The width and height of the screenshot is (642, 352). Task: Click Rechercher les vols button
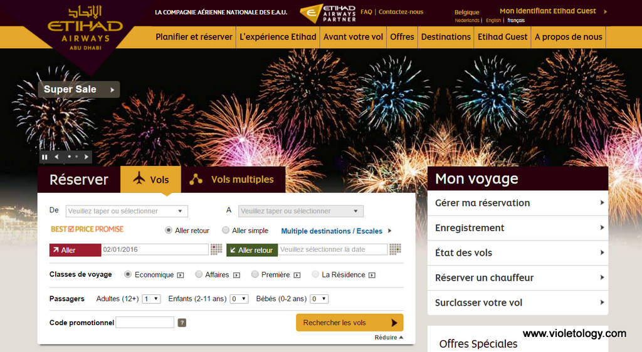click(x=350, y=323)
